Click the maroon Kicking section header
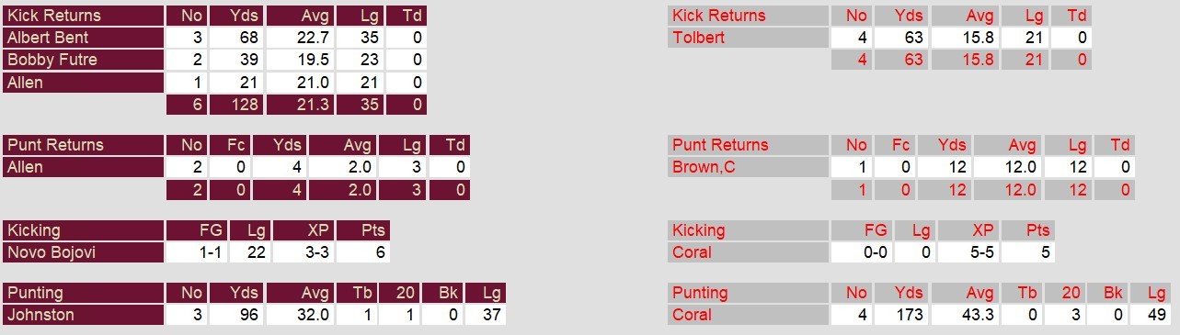Image resolution: width=1180 pixels, height=335 pixels. 83,230
